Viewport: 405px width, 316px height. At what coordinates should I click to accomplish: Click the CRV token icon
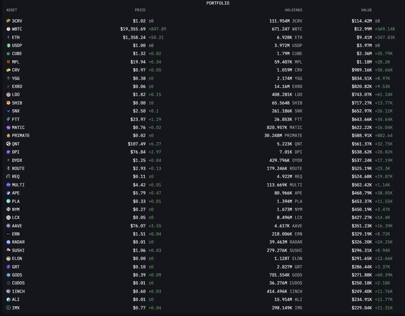8,70
